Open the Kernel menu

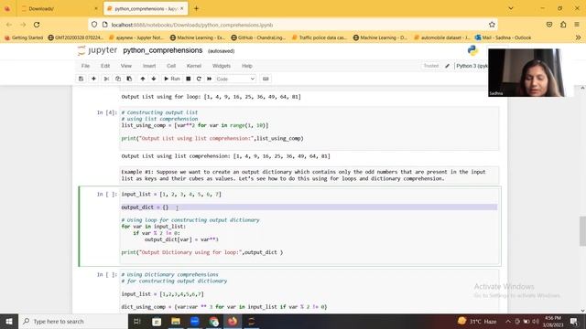click(194, 66)
